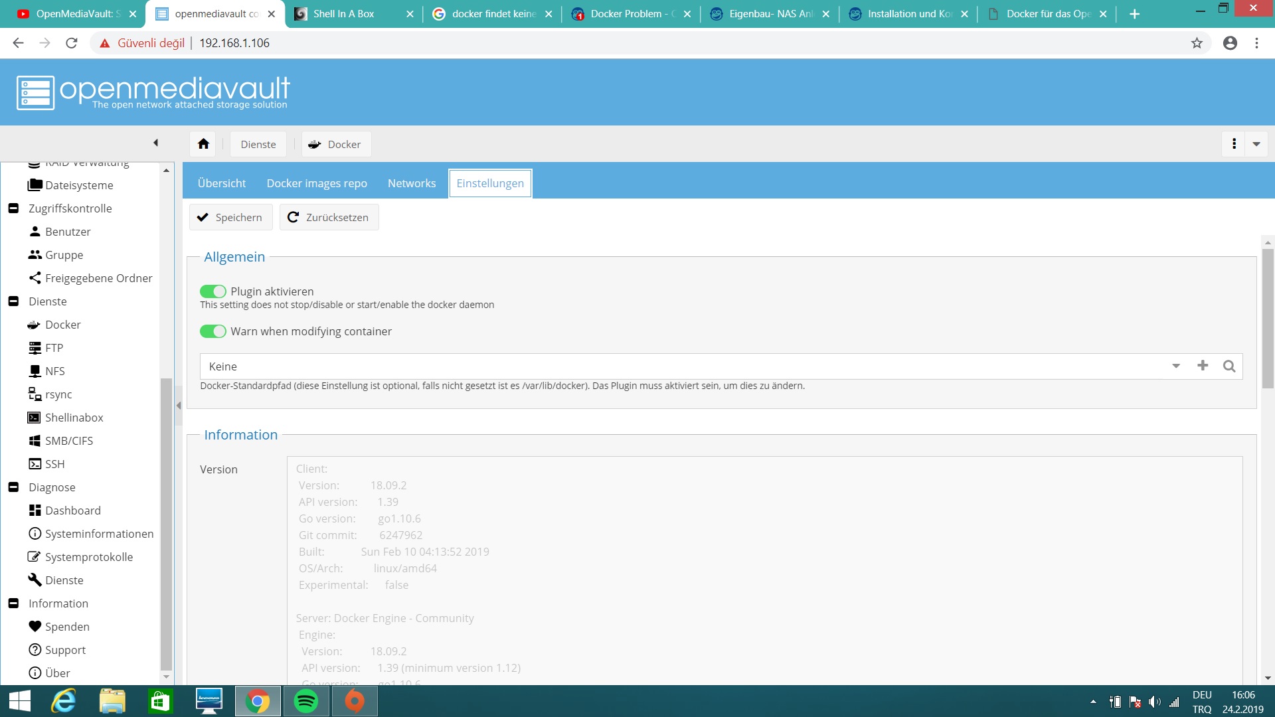
Task: Launch Spotify from the Windows taskbar
Action: (306, 701)
